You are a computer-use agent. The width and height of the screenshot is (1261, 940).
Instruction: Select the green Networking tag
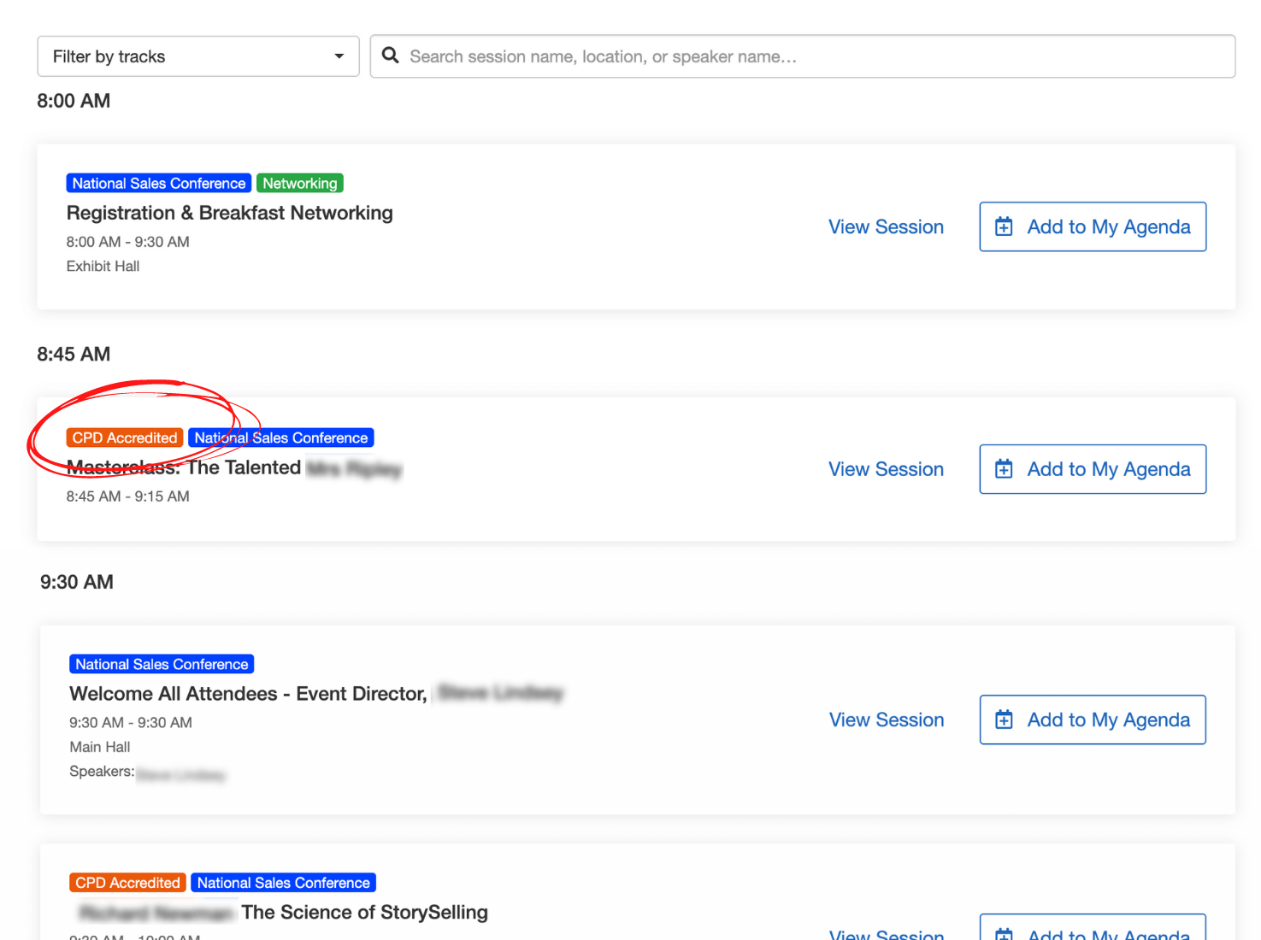[299, 184]
